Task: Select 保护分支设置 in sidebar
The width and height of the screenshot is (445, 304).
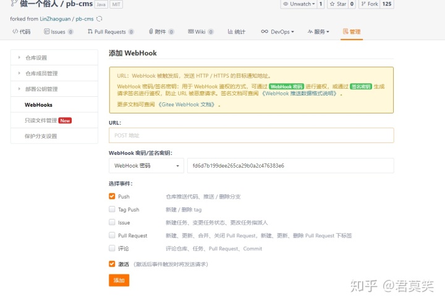Action: [x=54, y=136]
